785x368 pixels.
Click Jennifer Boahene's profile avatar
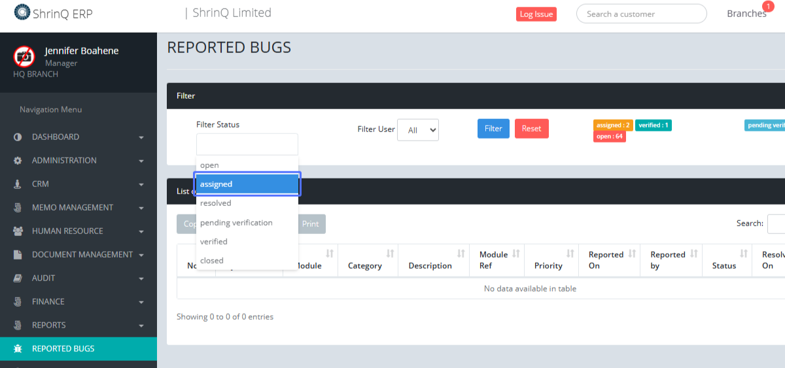pos(24,56)
